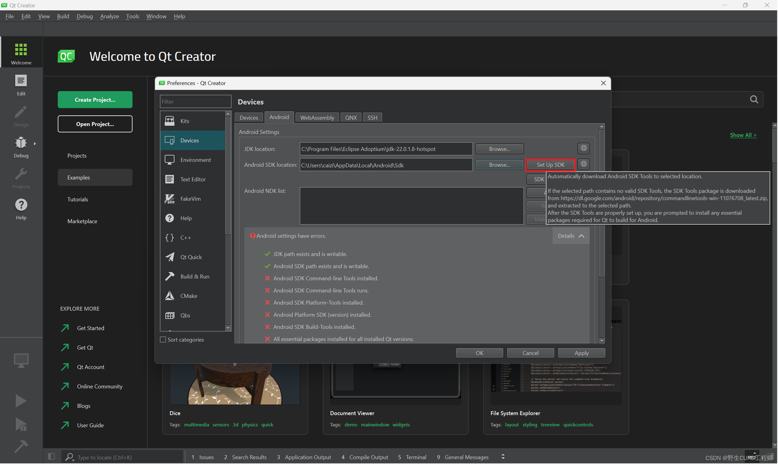
Task: Select the Text Editor preferences category
Action: click(193, 179)
